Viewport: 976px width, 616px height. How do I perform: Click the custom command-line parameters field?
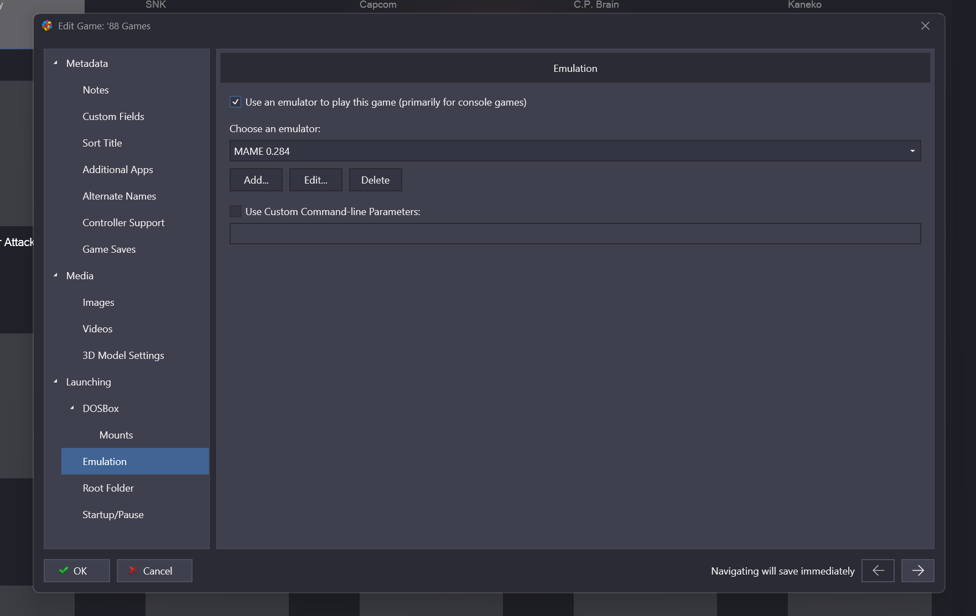[575, 234]
